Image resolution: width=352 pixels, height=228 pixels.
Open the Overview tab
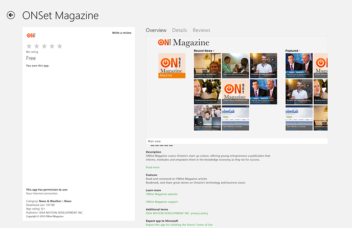156,30
